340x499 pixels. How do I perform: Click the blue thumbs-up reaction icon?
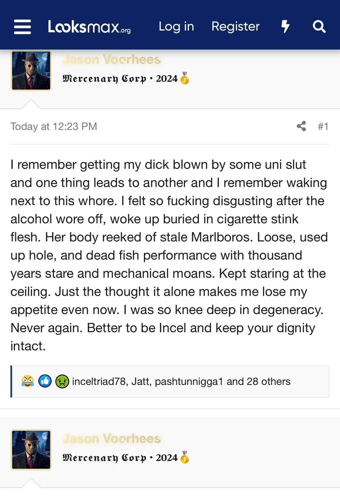click(45, 381)
